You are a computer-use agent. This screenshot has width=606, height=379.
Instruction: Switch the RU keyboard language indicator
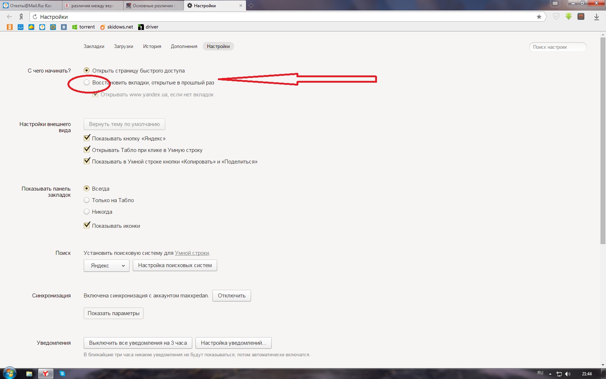tap(540, 373)
